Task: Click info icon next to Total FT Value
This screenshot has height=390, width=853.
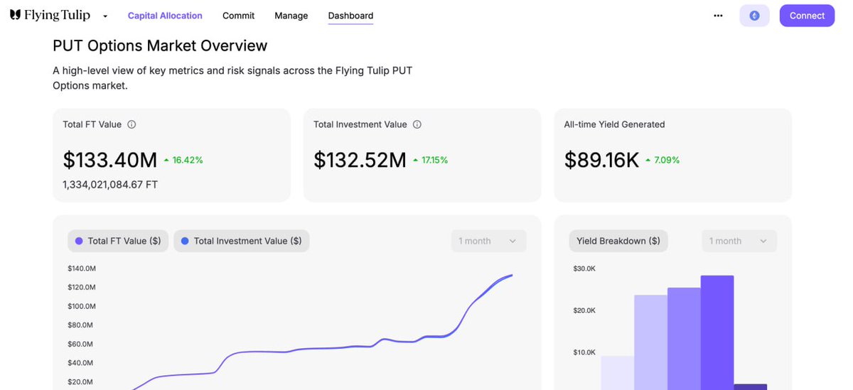Action: click(132, 124)
